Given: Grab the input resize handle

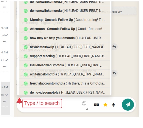Looking at the screenshot, I should click(87, 109).
